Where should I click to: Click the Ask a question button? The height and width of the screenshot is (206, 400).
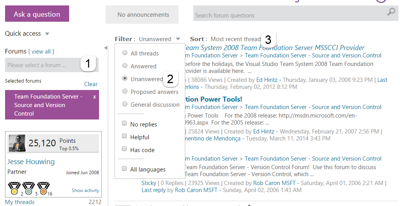[x=37, y=14]
